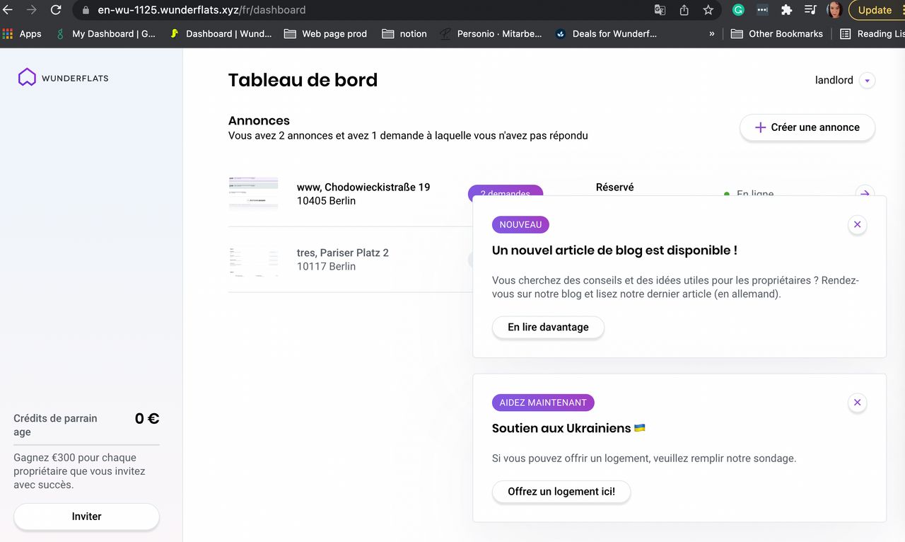
Task: Expand the landlord account dropdown
Action: pyautogui.click(x=868, y=81)
